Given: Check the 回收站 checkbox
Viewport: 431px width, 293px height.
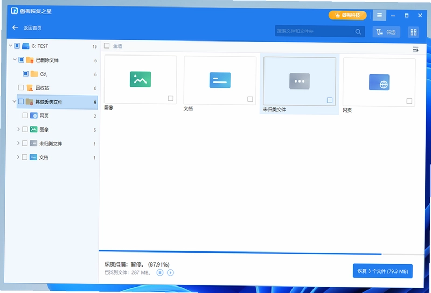Looking at the screenshot, I should (21, 87).
